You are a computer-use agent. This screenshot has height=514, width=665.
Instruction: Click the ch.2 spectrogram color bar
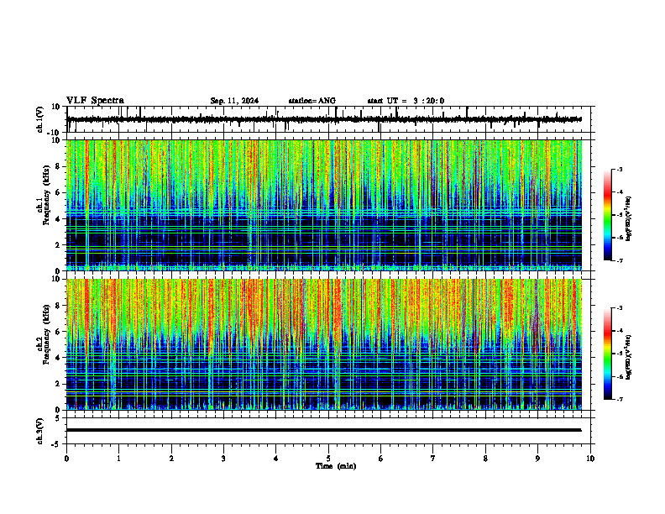(x=607, y=354)
